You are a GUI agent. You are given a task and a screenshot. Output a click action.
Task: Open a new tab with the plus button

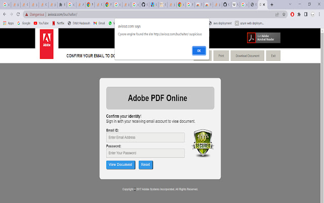[x=272, y=5]
